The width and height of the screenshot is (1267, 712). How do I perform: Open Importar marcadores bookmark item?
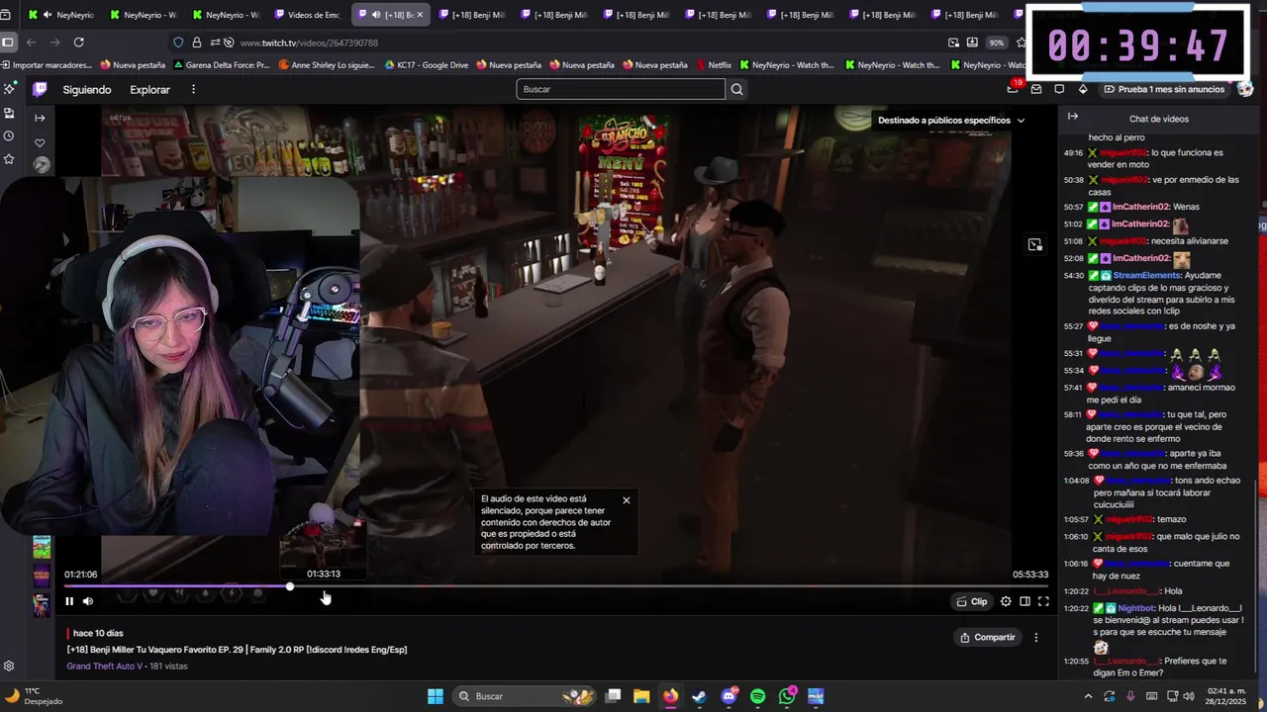(x=47, y=65)
